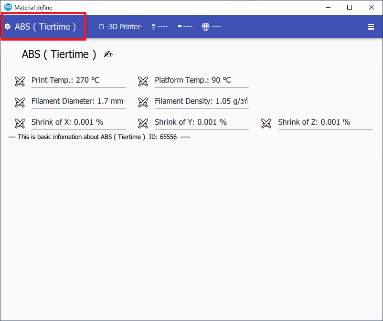Select the ABS ( Tiertime ) material tab
Screen dimensions: 383x321
[44, 26]
